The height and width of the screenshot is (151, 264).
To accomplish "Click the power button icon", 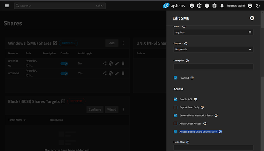I will [257, 6].
